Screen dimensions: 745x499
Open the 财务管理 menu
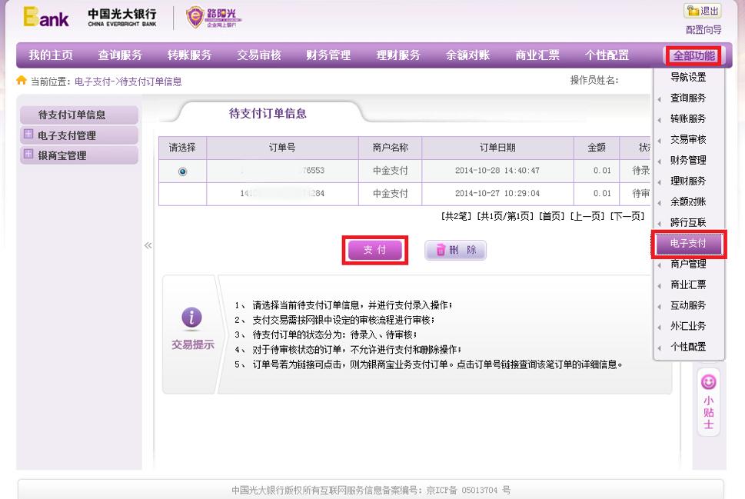328,55
